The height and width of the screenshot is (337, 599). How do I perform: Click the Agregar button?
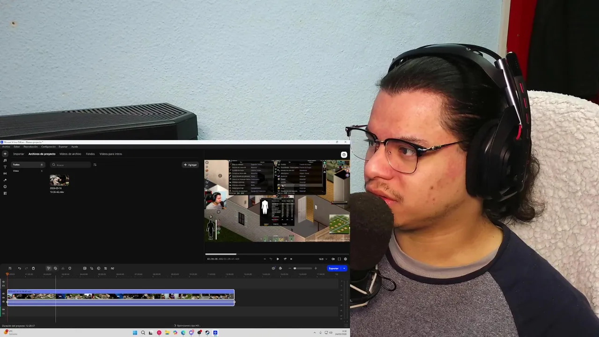click(190, 165)
